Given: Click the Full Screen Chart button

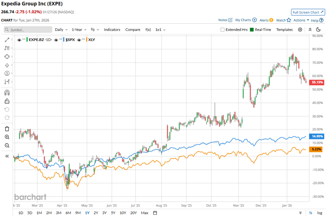Looking at the screenshot, I should click(308, 12).
